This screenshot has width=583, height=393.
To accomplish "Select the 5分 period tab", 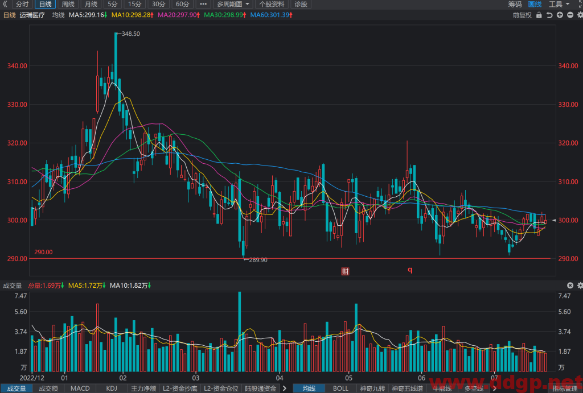I will [x=112, y=4].
